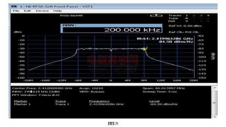Select Trace 2 in the Traces header

click(194, 16)
